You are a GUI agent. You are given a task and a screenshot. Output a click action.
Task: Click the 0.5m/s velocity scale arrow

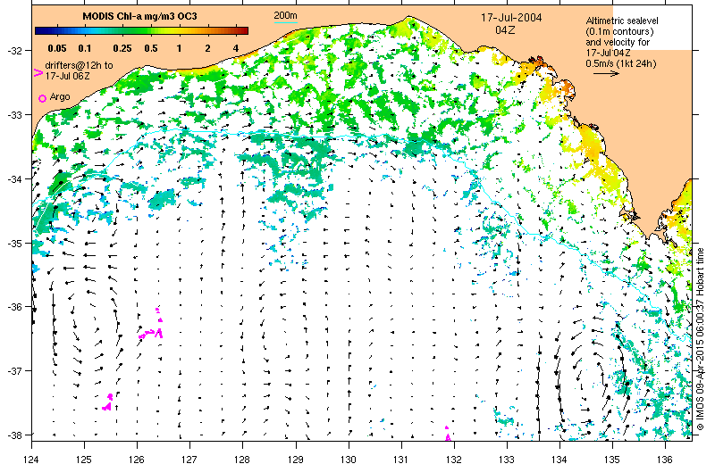click(606, 73)
